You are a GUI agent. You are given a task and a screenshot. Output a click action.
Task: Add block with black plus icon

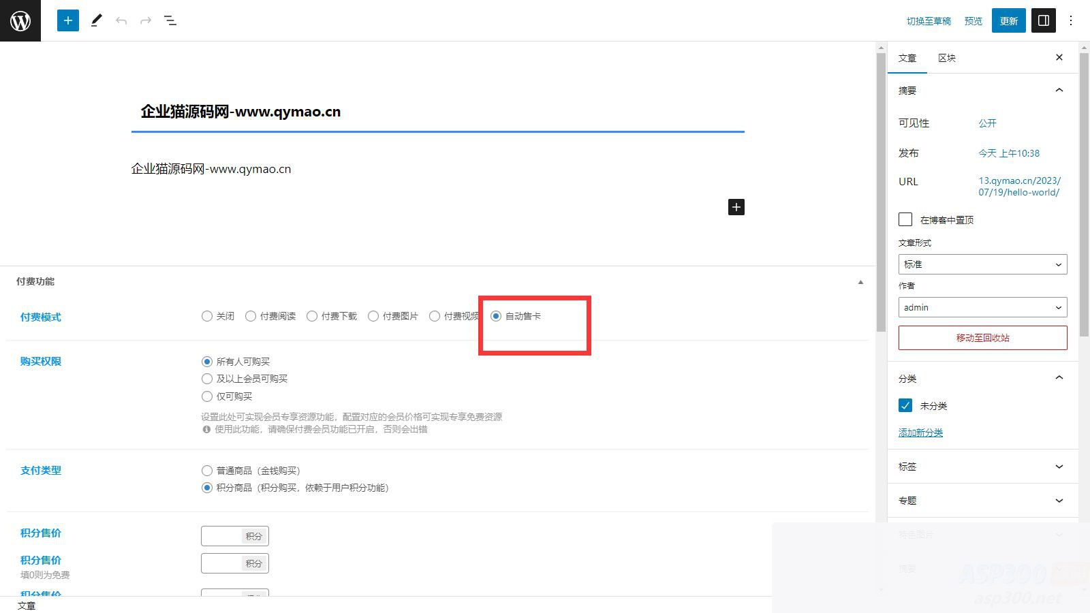click(x=736, y=207)
